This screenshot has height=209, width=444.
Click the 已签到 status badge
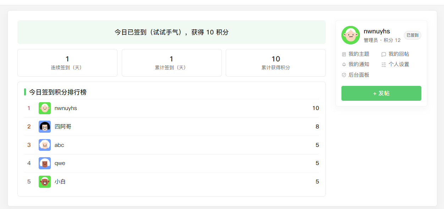(412, 35)
